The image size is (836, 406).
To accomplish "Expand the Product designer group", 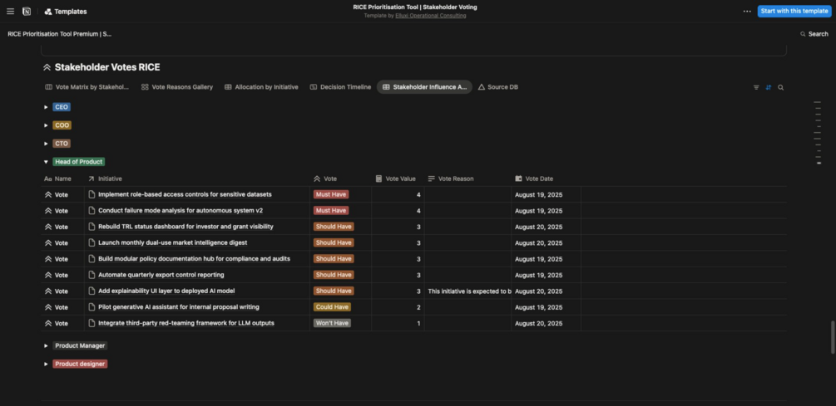I will pos(46,364).
